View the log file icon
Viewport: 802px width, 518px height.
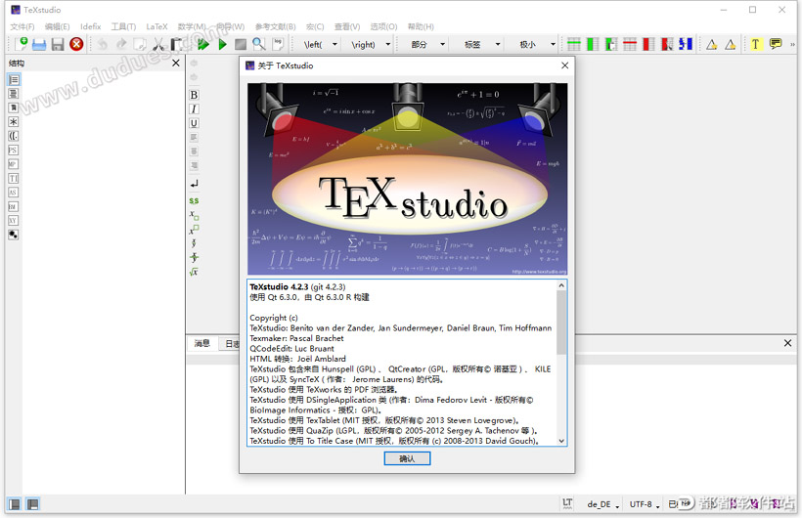coord(278,45)
